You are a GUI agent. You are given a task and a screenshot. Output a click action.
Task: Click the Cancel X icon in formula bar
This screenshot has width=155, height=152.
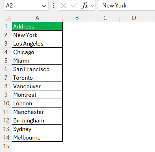63,5
